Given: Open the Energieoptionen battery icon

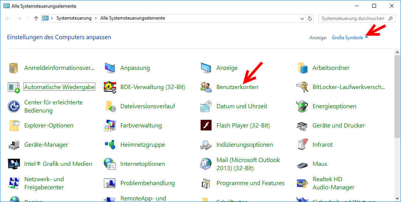Looking at the screenshot, I should coord(302,106).
